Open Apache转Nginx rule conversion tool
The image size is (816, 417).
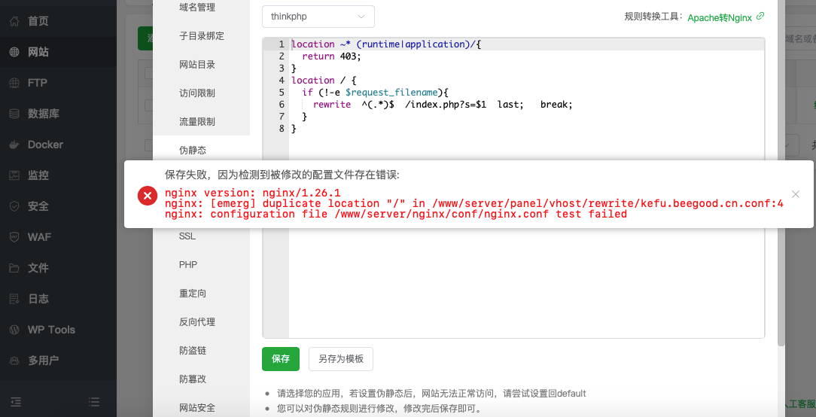720,17
